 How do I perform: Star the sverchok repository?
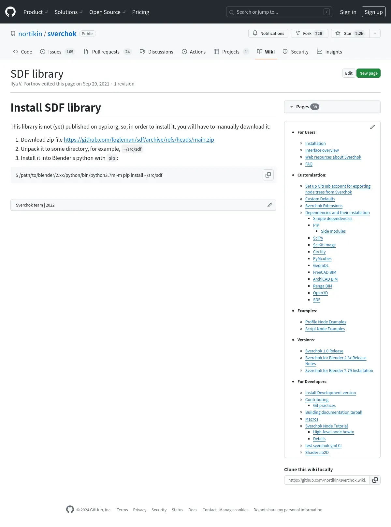[350, 33]
